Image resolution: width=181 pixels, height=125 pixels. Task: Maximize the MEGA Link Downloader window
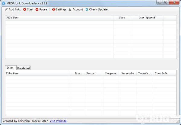pyautogui.click(x=166, y=2)
